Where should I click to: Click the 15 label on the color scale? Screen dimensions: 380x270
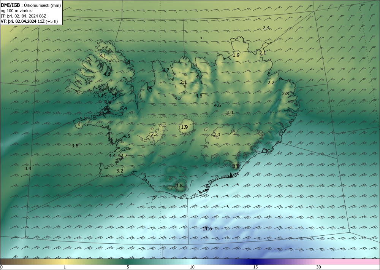point(255,267)
